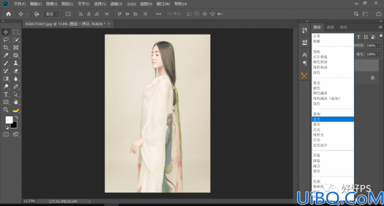Select the Move tool in the toolbox
The image size is (384, 206).
pos(6,32)
